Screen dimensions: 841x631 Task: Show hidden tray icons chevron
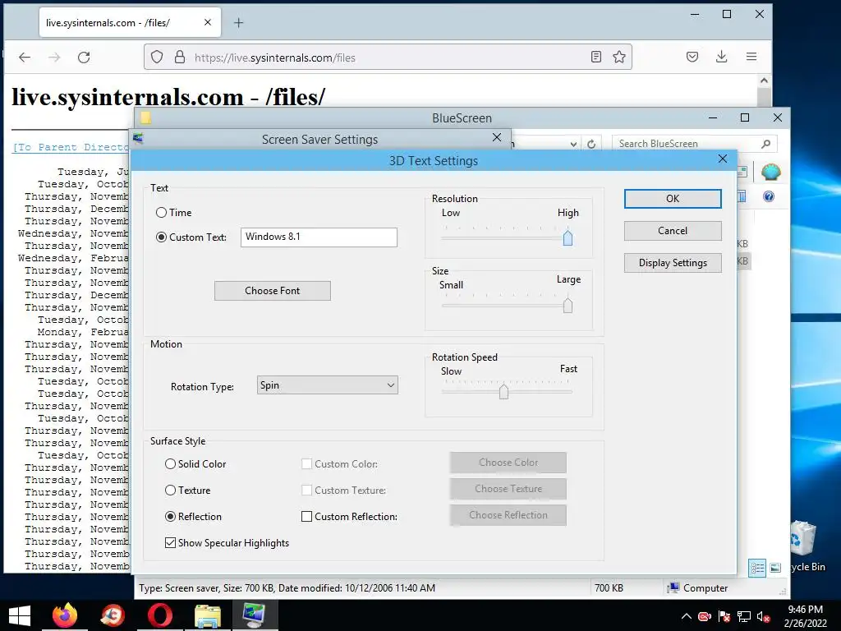686,616
